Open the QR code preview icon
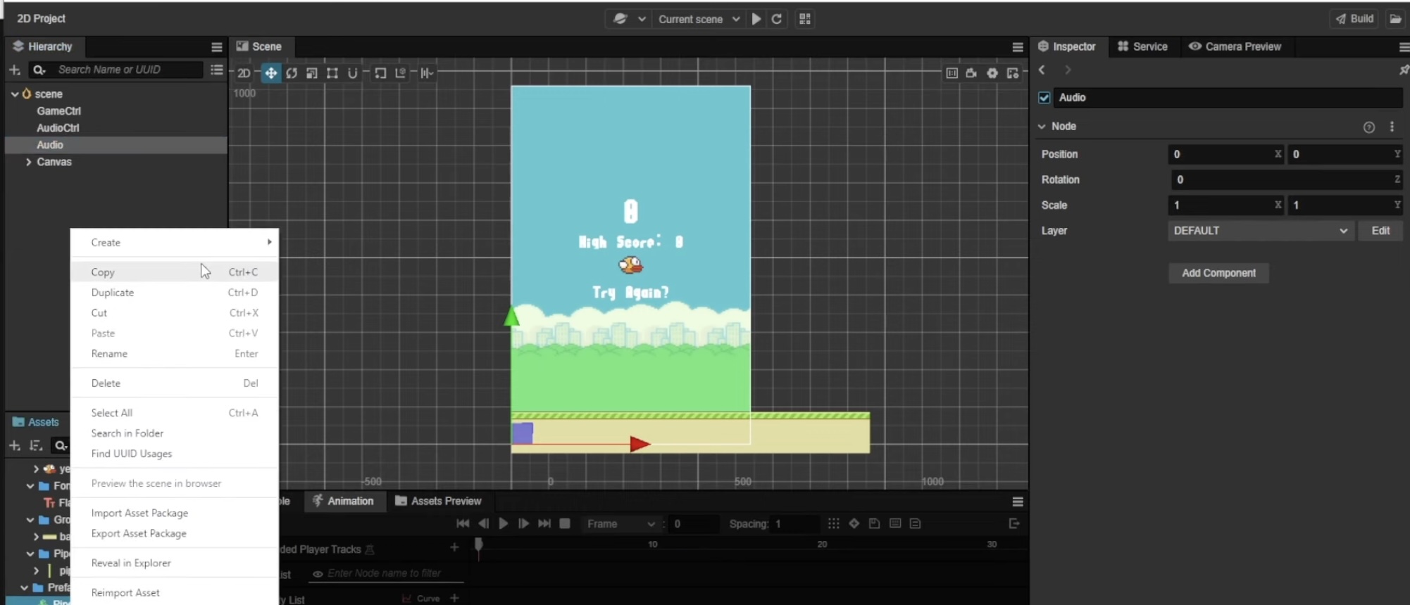The image size is (1410, 605). point(805,19)
